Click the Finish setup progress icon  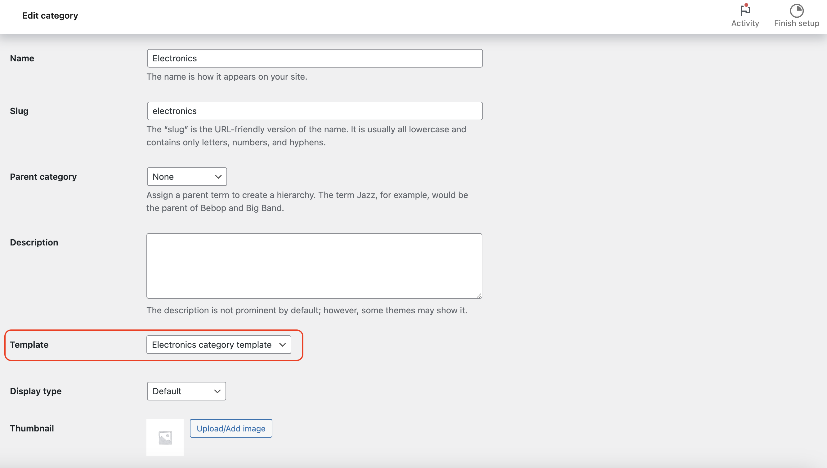(796, 11)
